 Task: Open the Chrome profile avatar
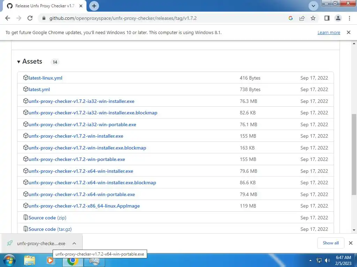338,18
